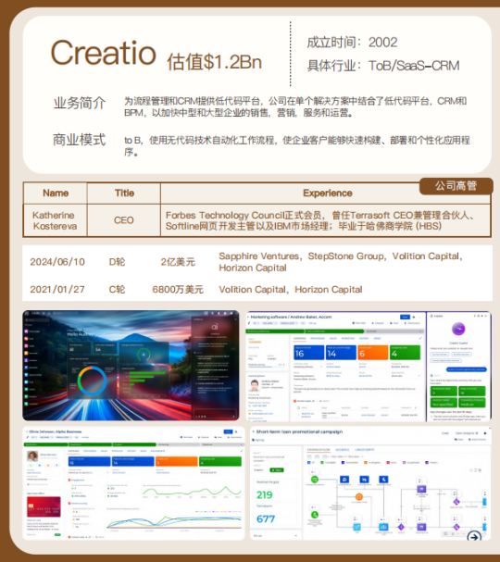
Task: Click the blue Save button on Marketing software record
Action: 405,317
